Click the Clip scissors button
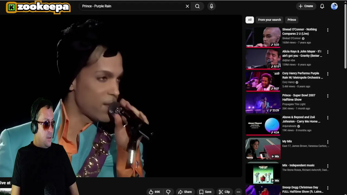Image resolution: width=347 pixels, height=195 pixels. (224, 192)
